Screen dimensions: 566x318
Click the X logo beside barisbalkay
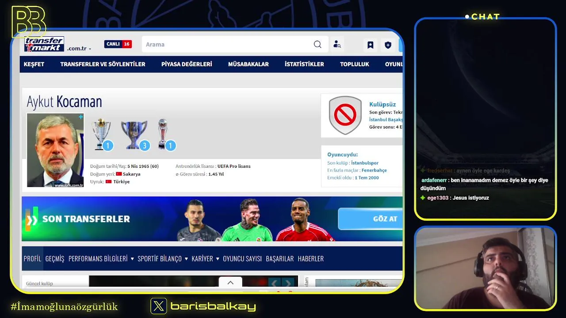point(159,306)
